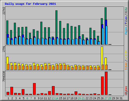Click day 22 on the x-axis

click(x=87, y=98)
